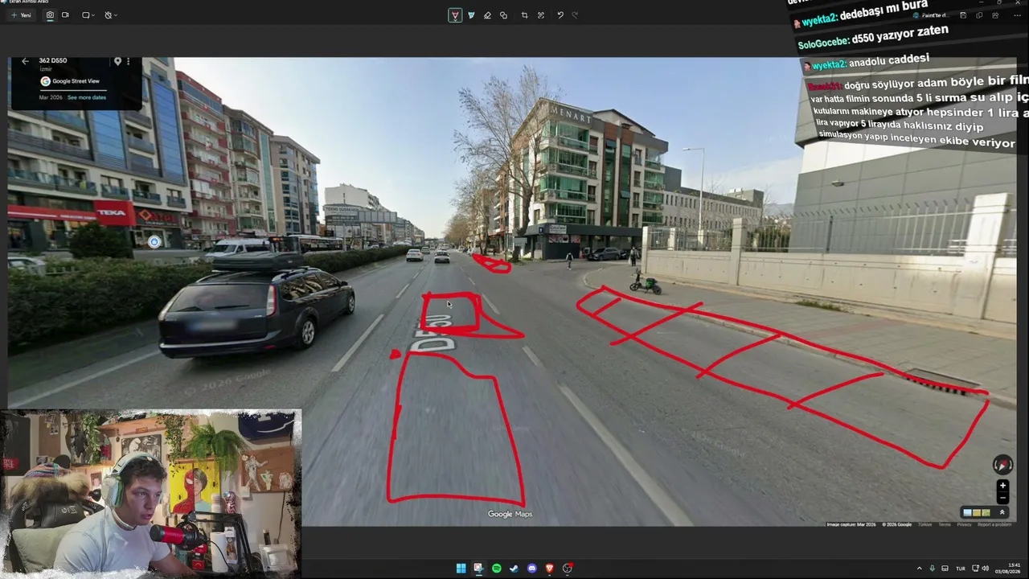Open Steam from the taskbar
Screen dimensions: 1029x579
[514, 569]
